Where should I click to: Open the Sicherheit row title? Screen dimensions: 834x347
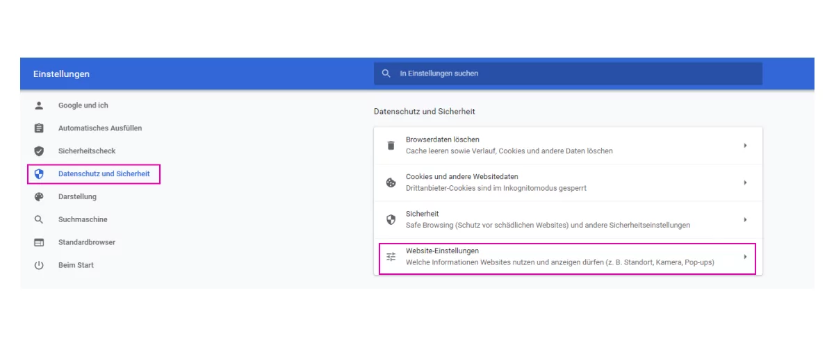(423, 214)
